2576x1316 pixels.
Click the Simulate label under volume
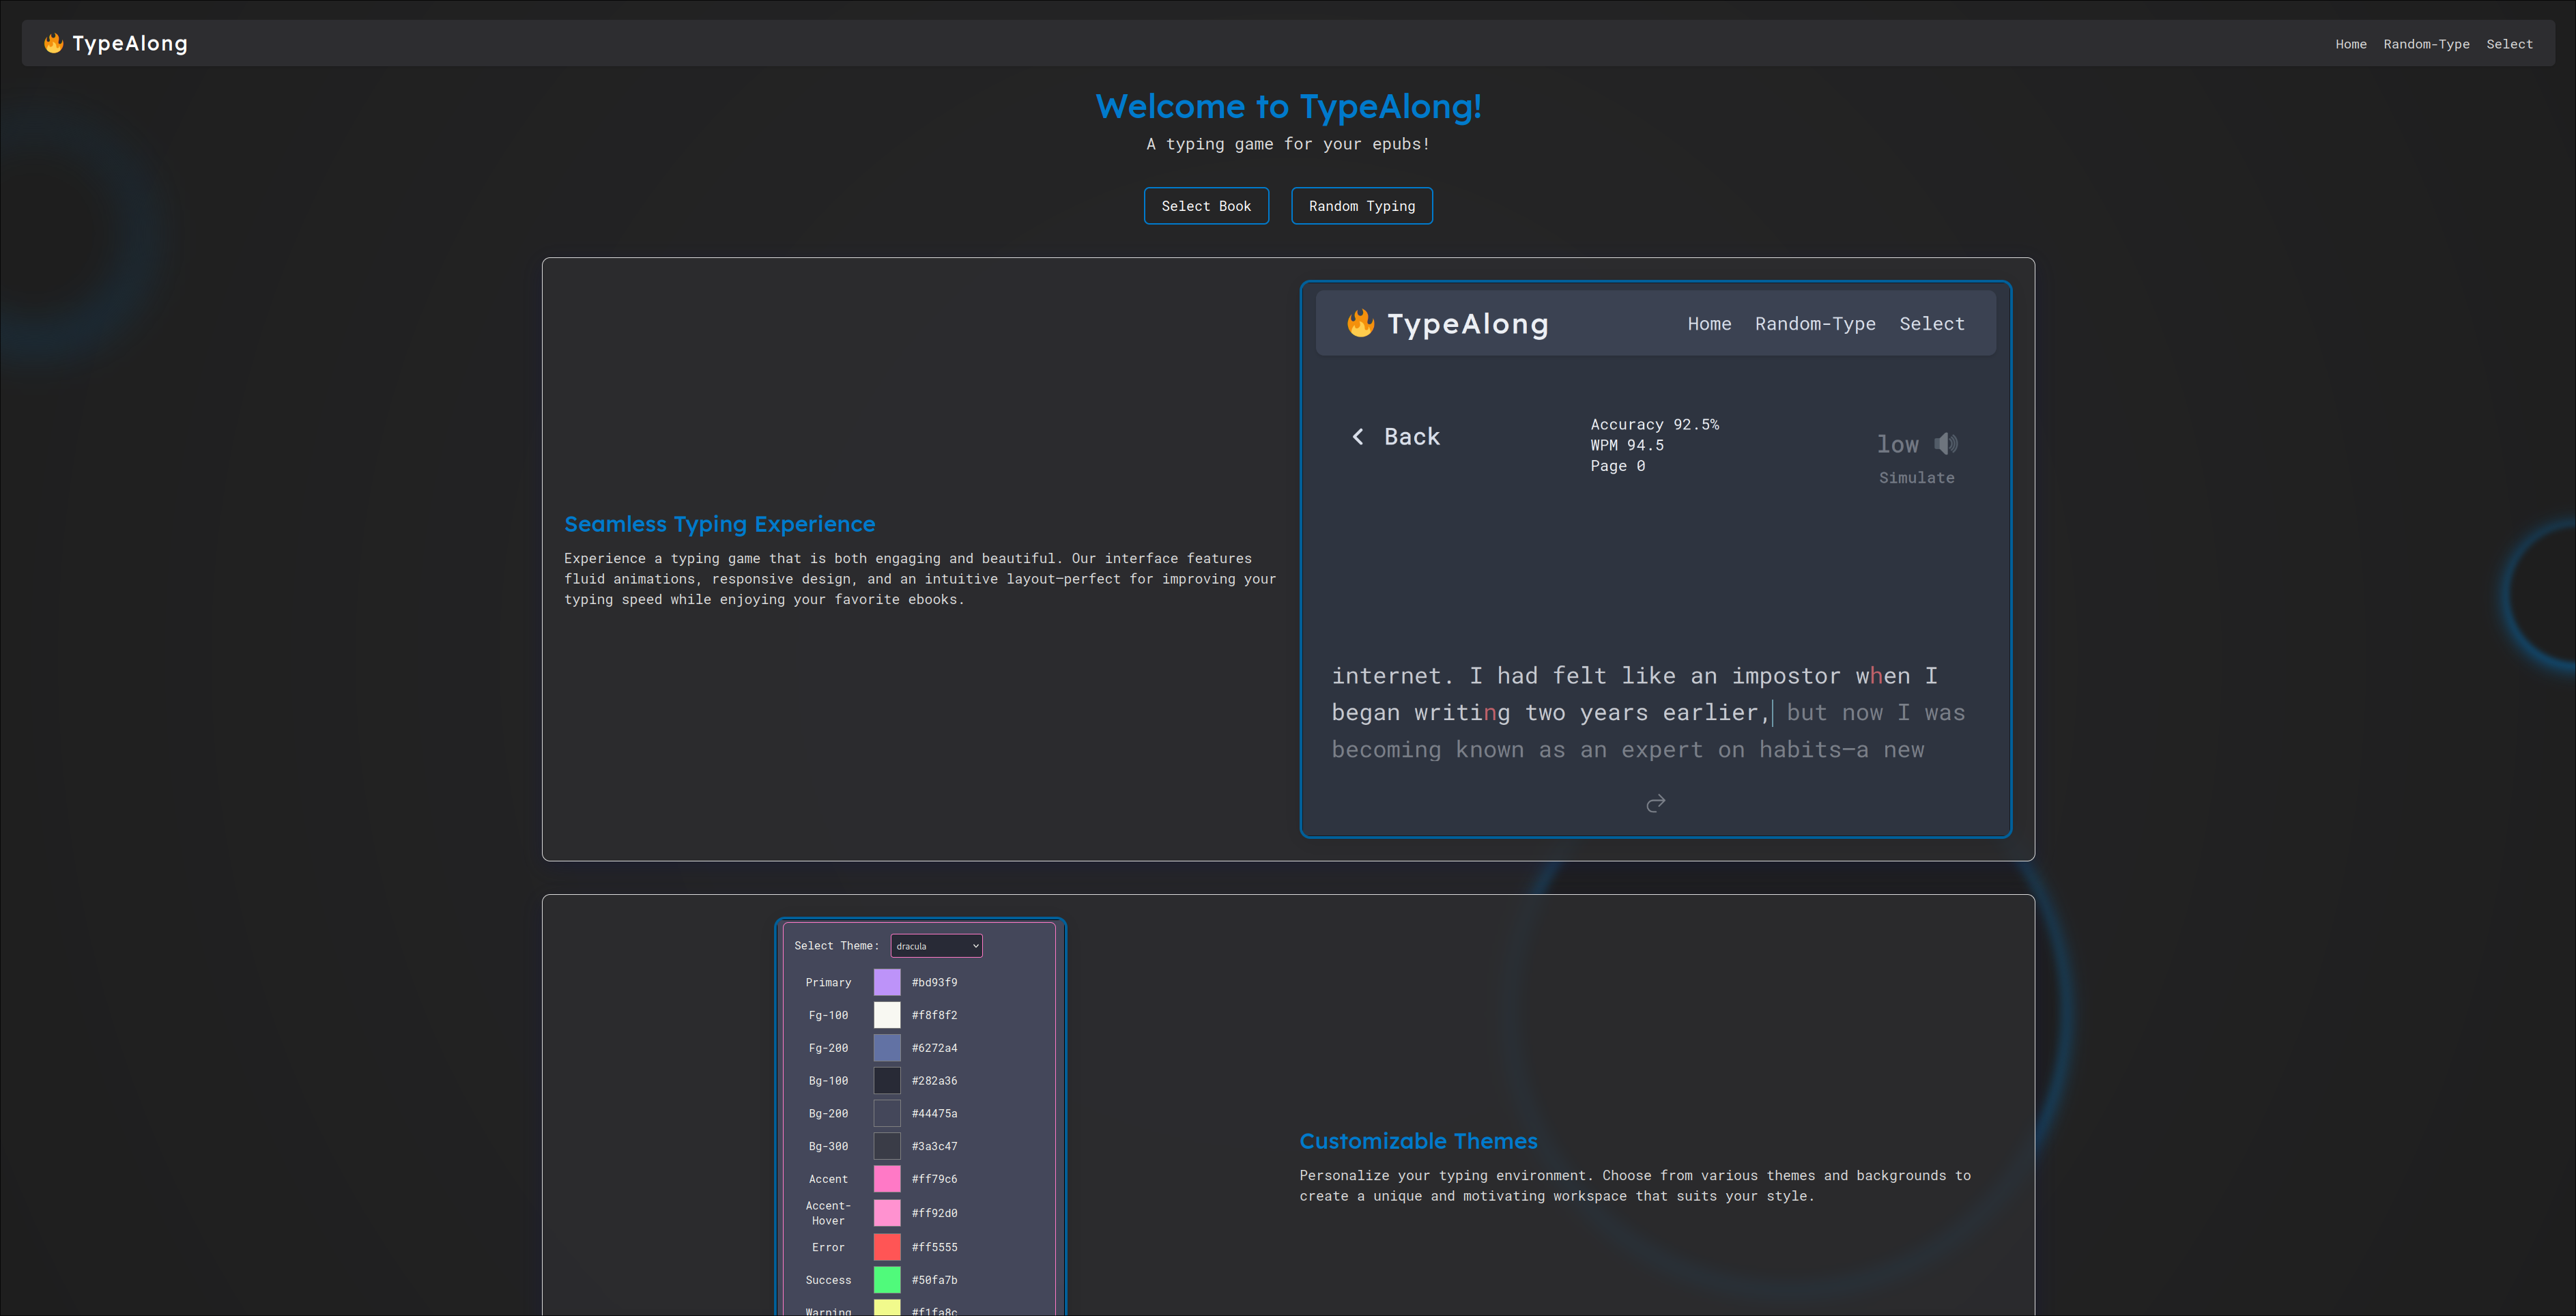[1916, 478]
